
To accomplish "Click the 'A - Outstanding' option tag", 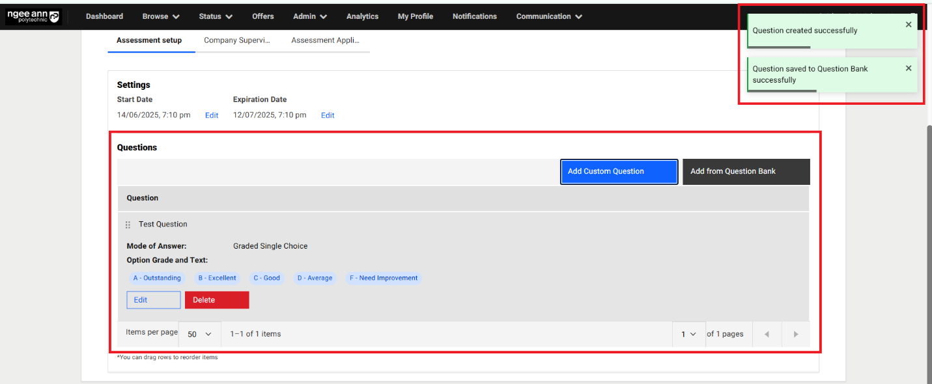I will (x=157, y=278).
